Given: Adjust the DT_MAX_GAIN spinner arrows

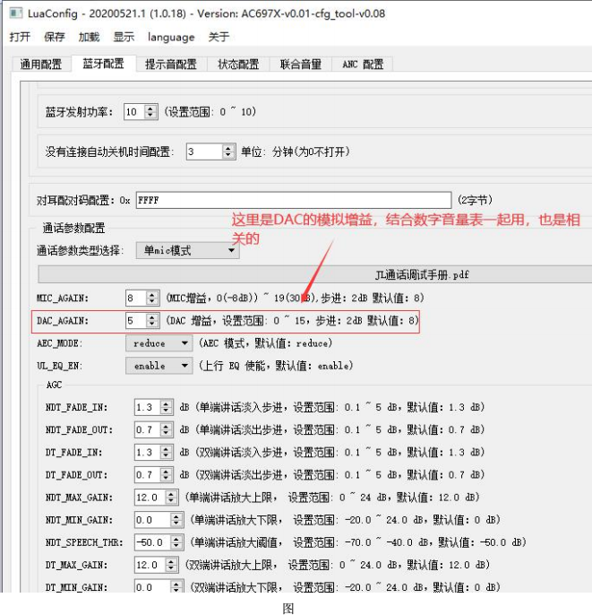Looking at the screenshot, I should 171,565.
